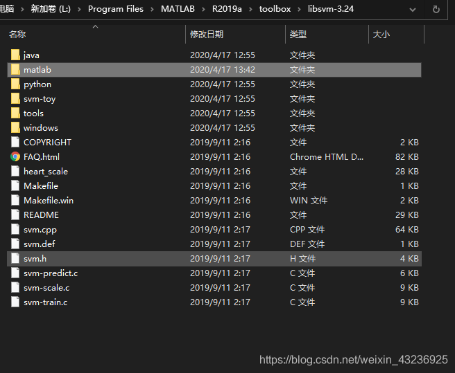Screen dimensions: 455x373
Task: Select the tools folder name
Action: pos(34,113)
